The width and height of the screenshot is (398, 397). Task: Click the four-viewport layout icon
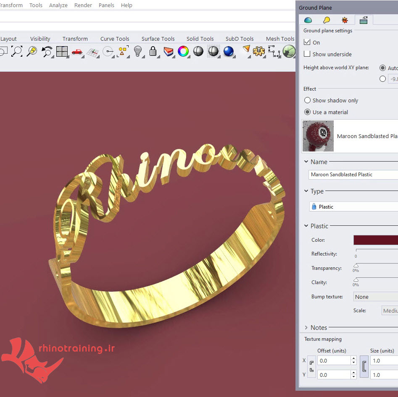pos(62,52)
